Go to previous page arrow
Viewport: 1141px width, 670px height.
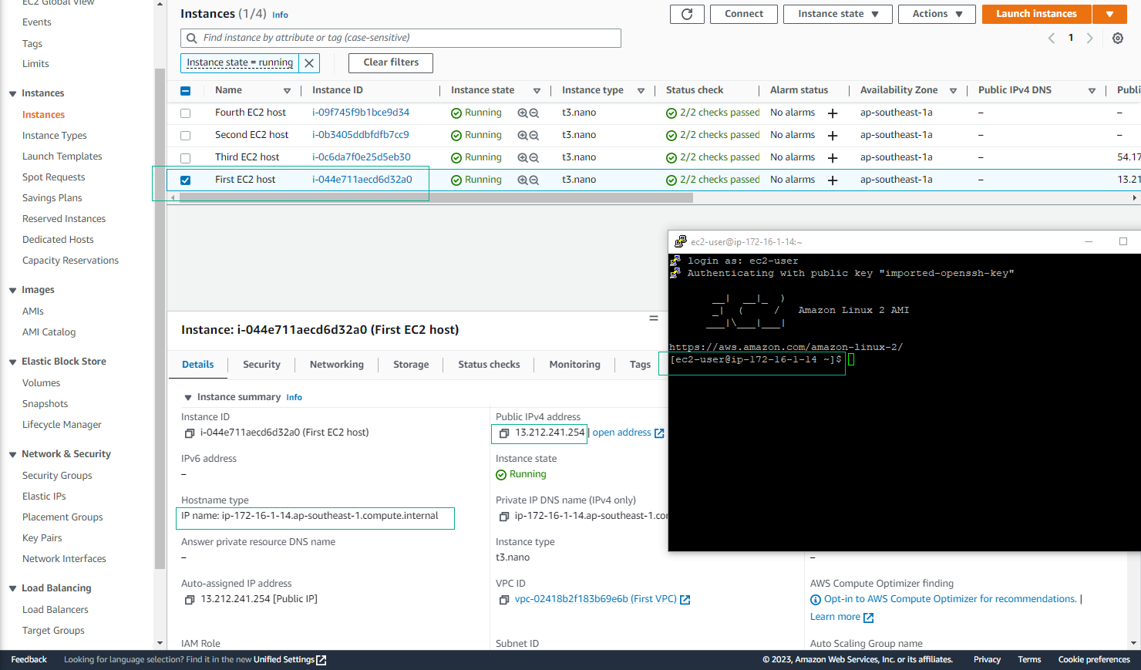tap(1052, 38)
